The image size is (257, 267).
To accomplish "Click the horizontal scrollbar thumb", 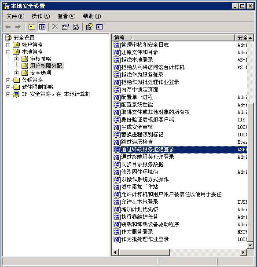I will 144,252.
